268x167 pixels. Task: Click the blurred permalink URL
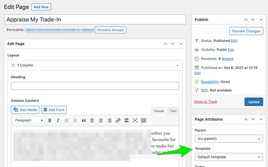point(60,30)
